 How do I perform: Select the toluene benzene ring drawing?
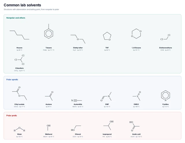[x=49, y=31]
